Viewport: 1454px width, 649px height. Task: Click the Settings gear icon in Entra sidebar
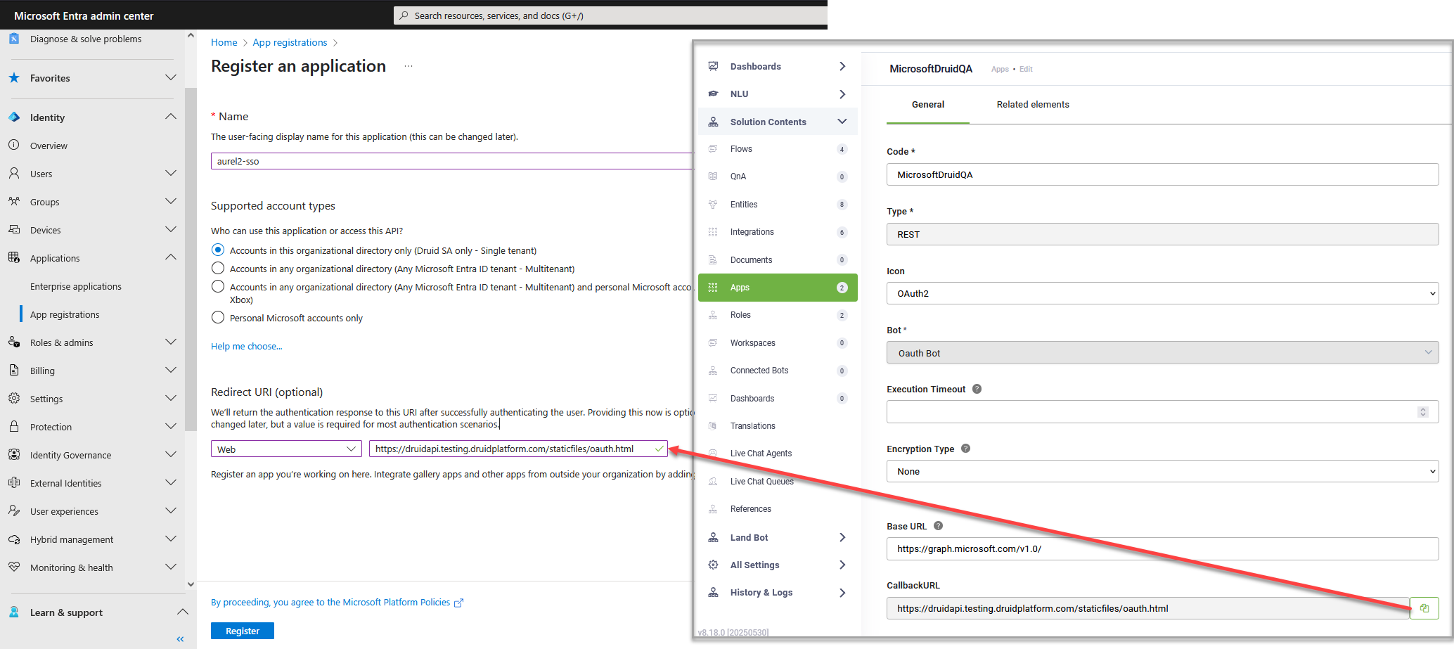pos(14,398)
